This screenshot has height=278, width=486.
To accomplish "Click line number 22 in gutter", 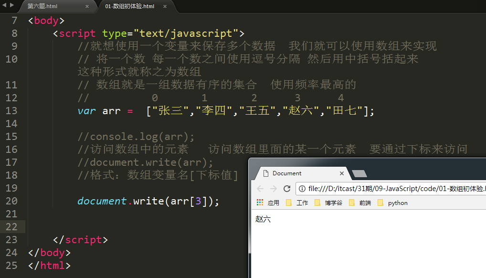I will [x=11, y=227].
